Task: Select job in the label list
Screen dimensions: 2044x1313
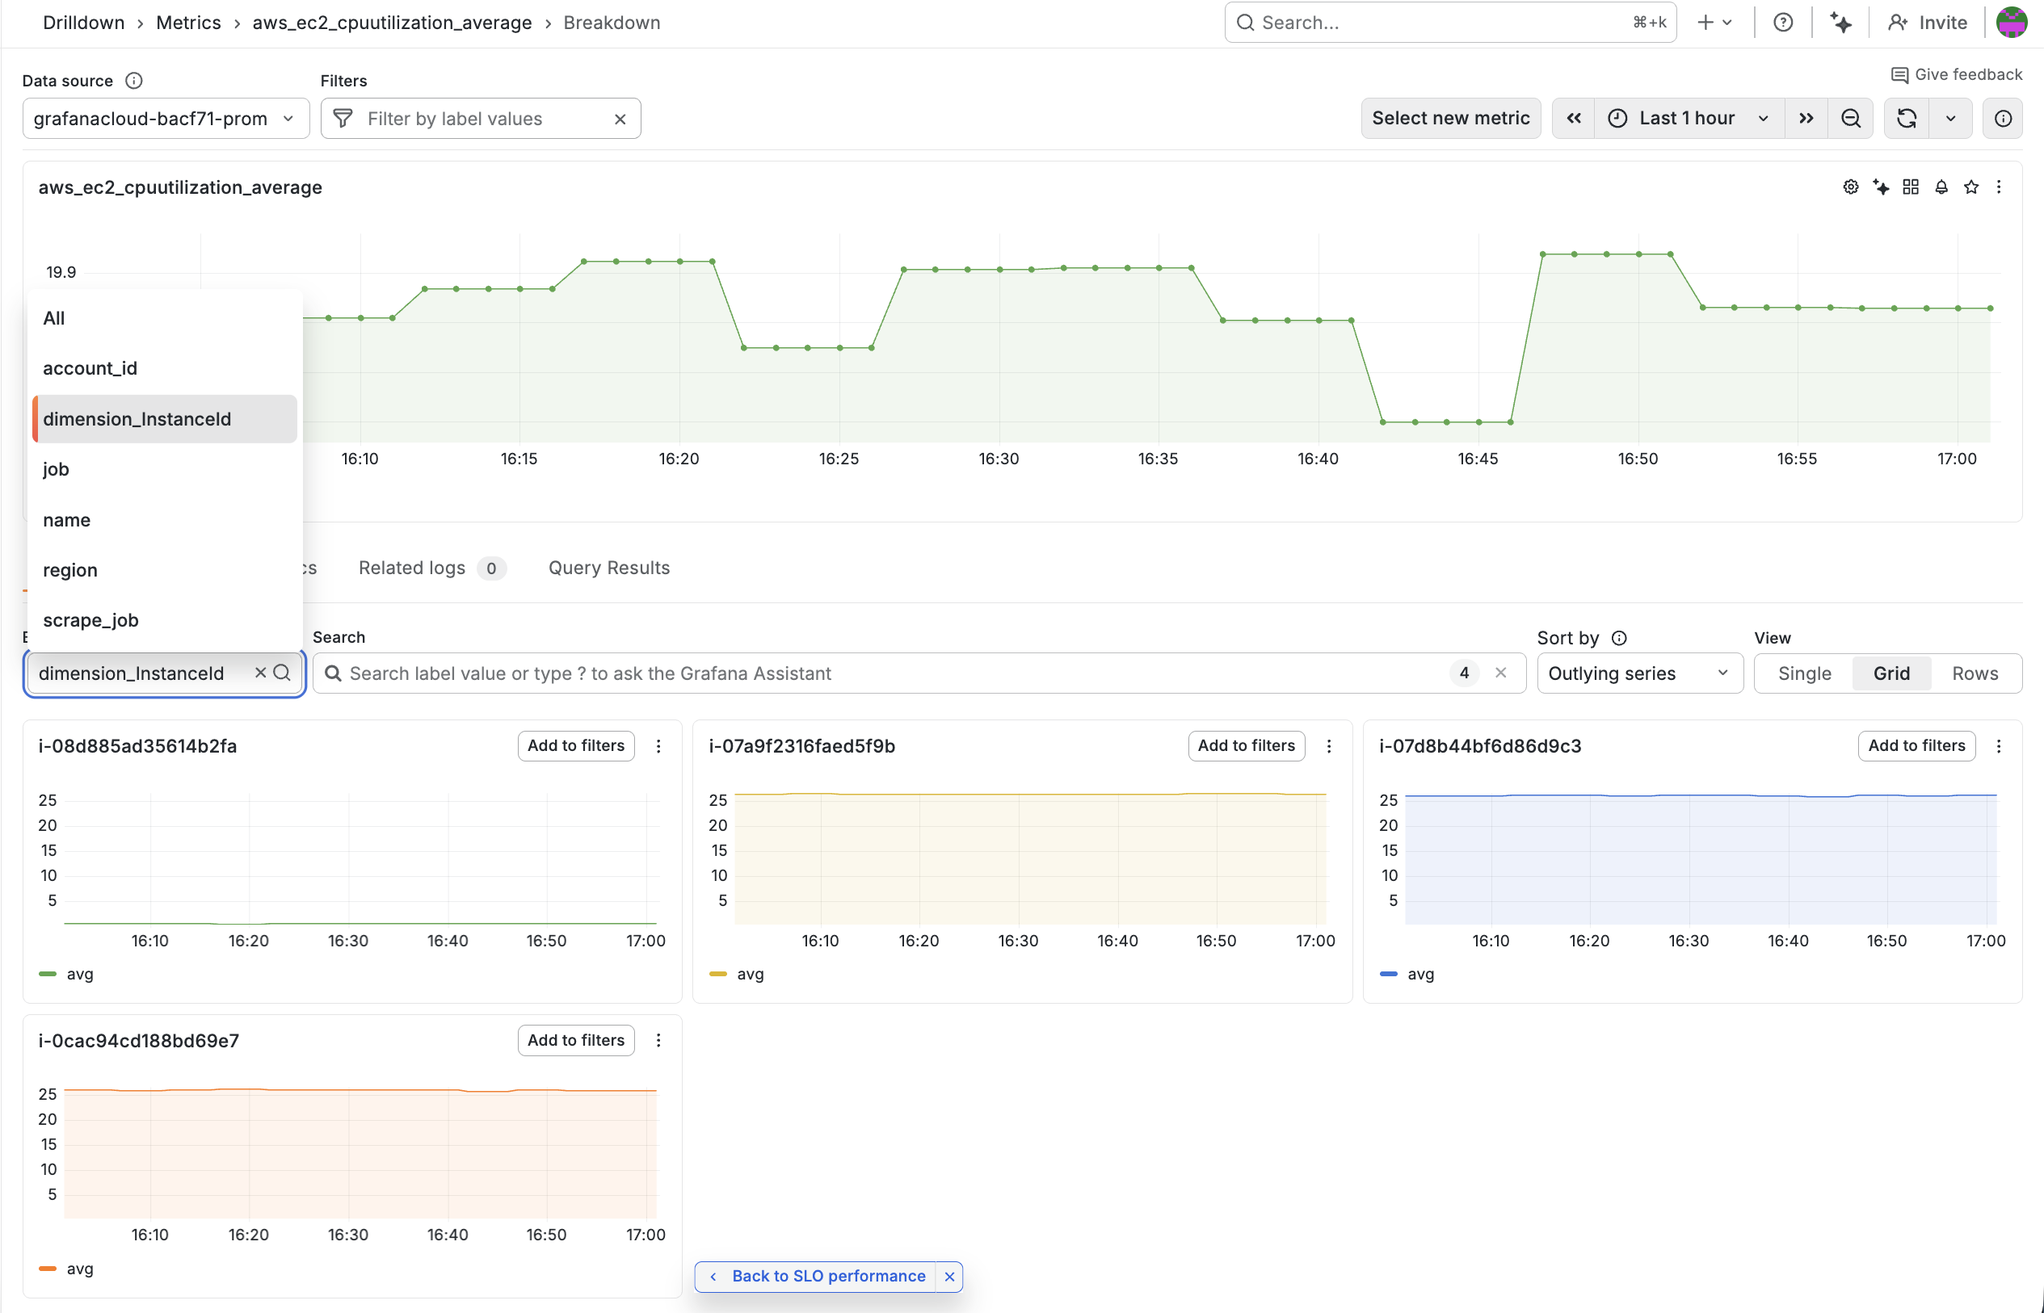Action: [x=165, y=469]
